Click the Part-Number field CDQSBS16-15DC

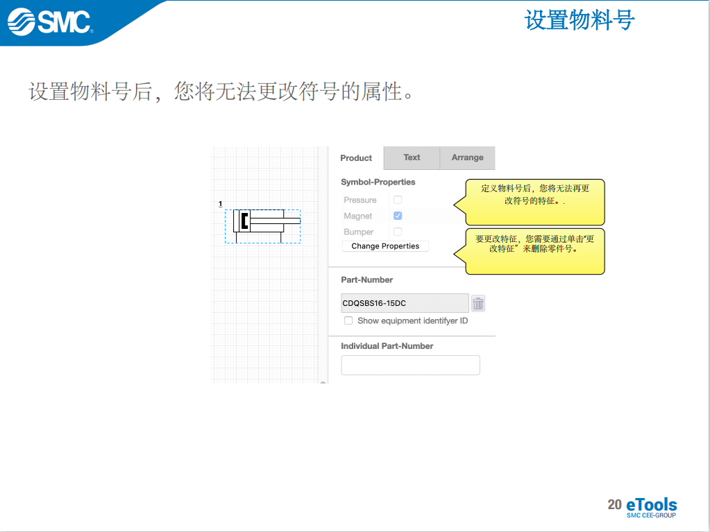[x=405, y=303]
